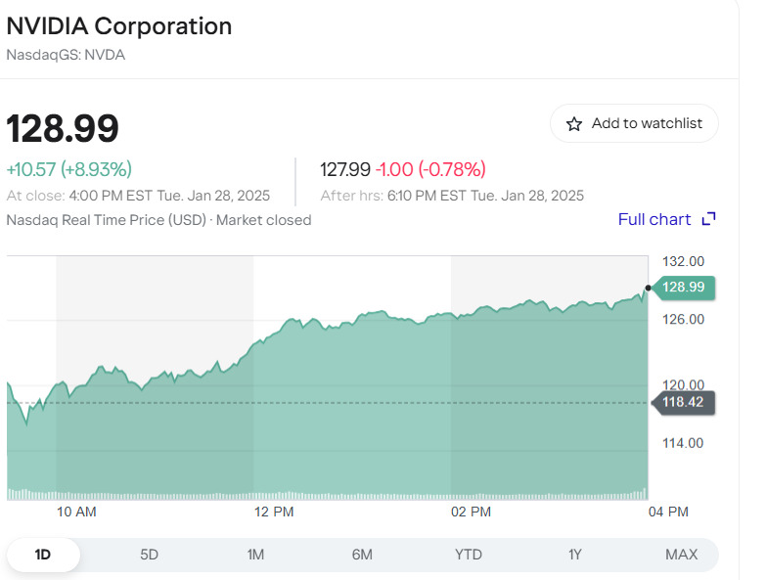The height and width of the screenshot is (580, 766).
Task: Click the black dot ending the price line
Action: [x=648, y=288]
